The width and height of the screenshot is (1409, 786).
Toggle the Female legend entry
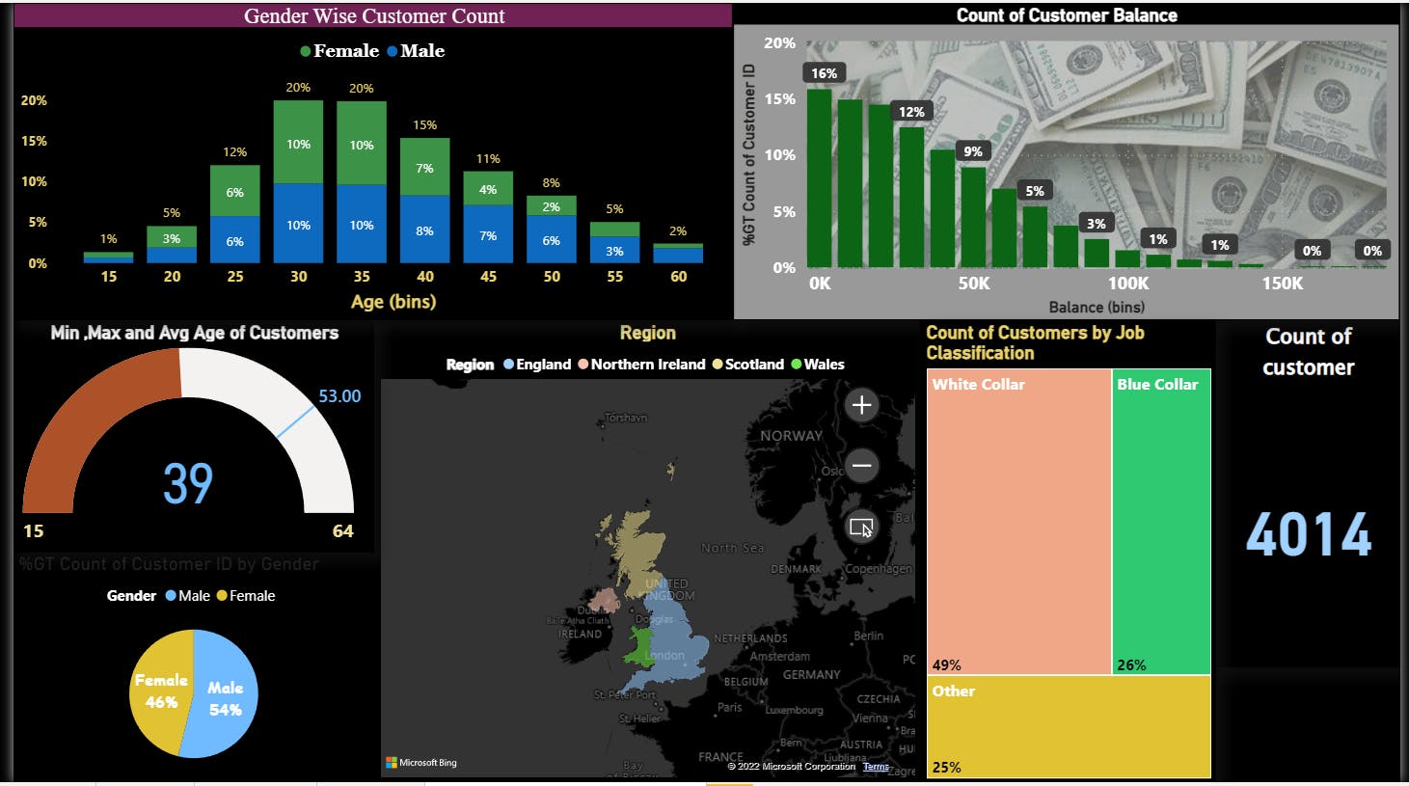(345, 51)
